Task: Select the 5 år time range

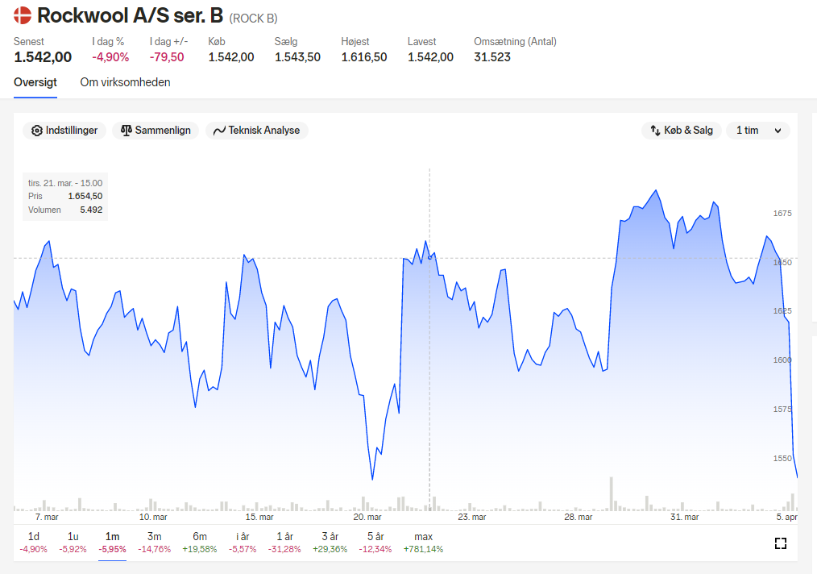Action: pos(375,543)
